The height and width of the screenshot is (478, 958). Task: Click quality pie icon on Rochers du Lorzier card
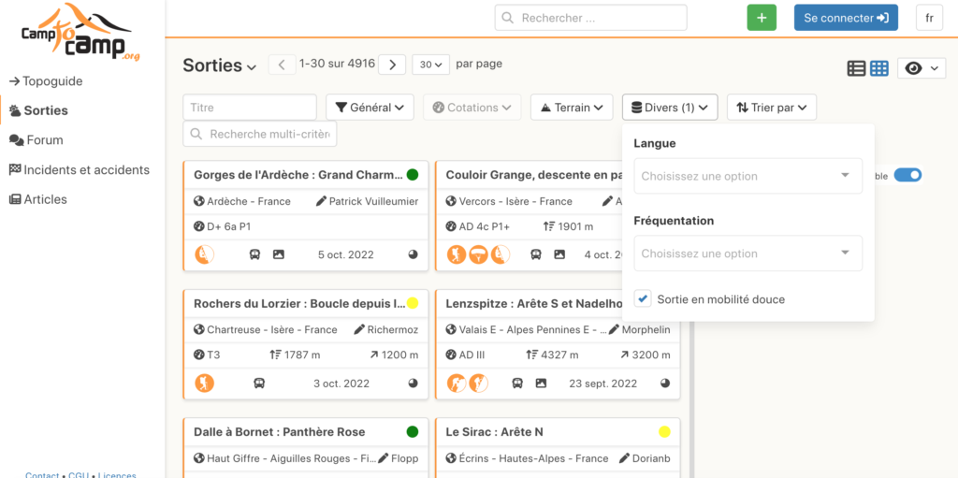coord(413,384)
